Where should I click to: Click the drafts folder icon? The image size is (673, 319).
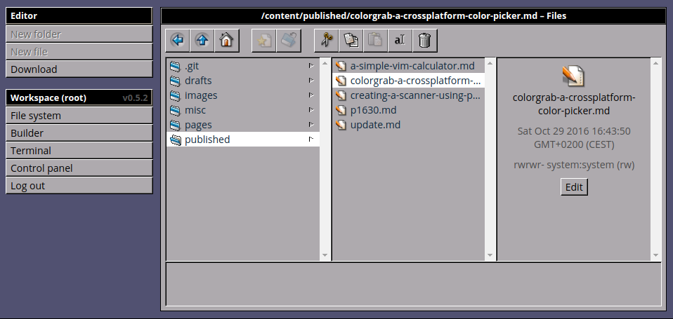(x=175, y=81)
